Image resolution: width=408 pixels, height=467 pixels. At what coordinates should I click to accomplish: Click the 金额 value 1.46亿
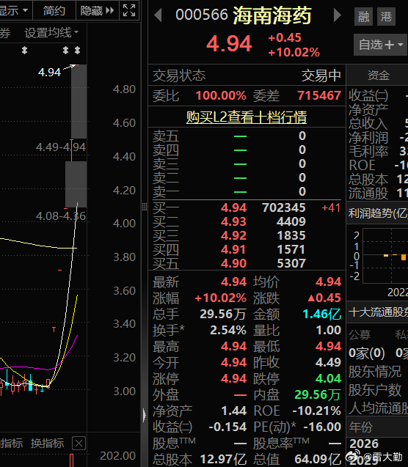click(321, 314)
